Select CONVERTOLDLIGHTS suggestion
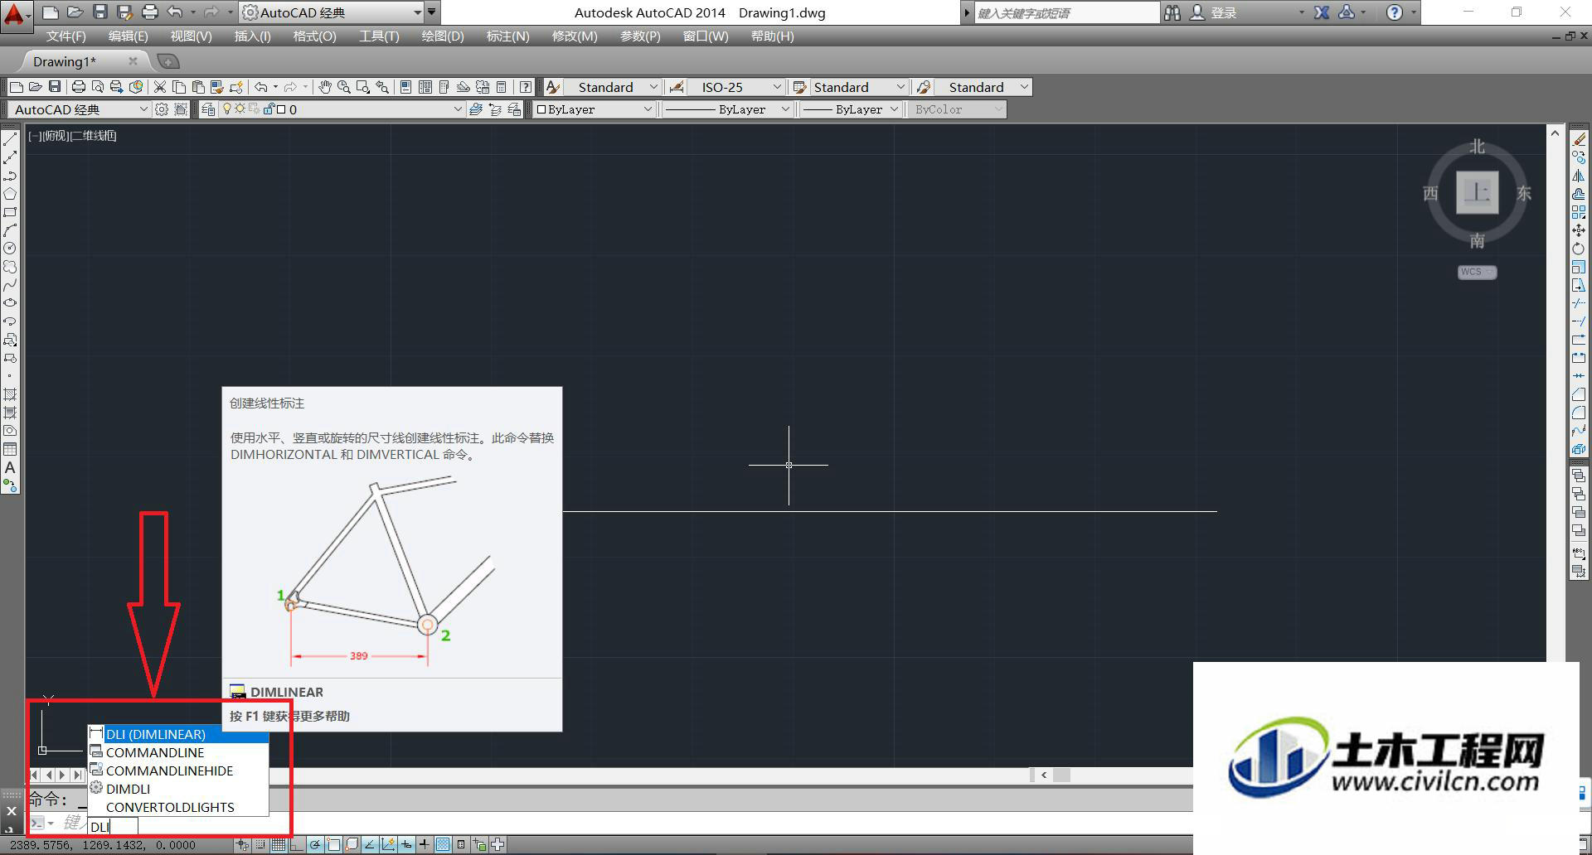This screenshot has height=855, width=1592. tap(178, 807)
